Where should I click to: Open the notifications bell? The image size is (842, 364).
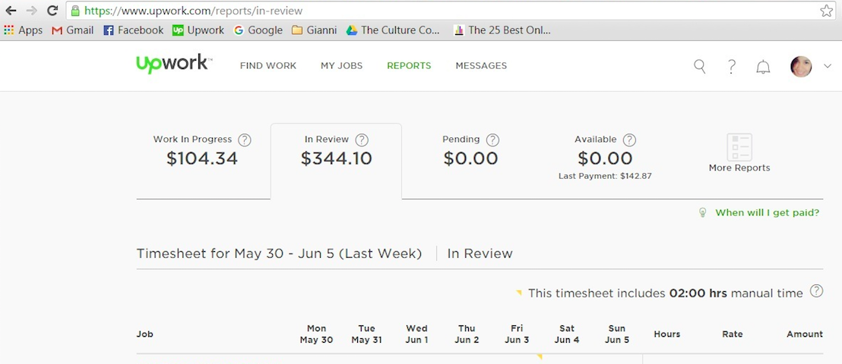click(x=763, y=67)
